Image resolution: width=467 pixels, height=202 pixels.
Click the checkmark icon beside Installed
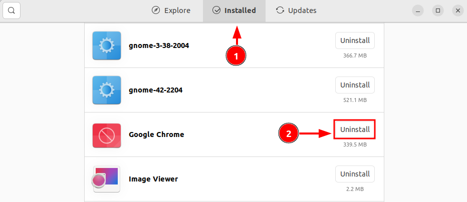click(x=216, y=10)
